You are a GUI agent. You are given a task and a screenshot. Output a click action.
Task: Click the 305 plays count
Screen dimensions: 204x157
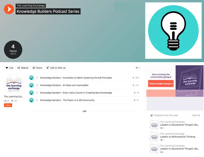136,78
